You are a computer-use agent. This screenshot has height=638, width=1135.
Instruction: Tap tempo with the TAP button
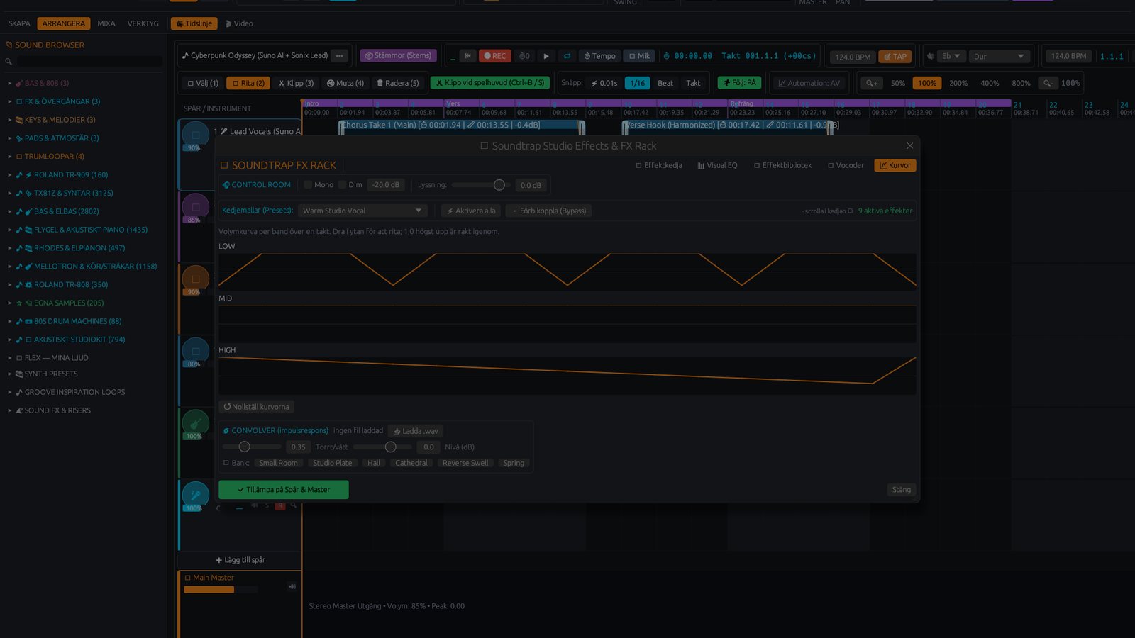(x=895, y=57)
